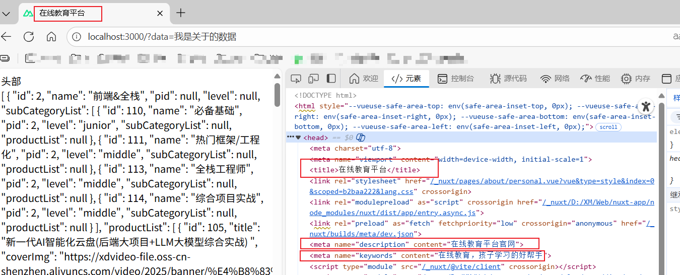Click the 样式 styles pane tab
Image resolution: width=680 pixels, height=275 pixels.
[676, 98]
